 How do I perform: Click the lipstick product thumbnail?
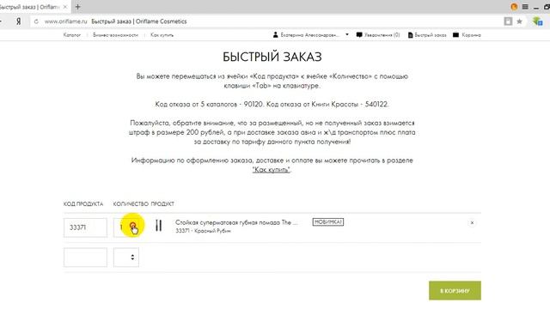[x=158, y=225]
